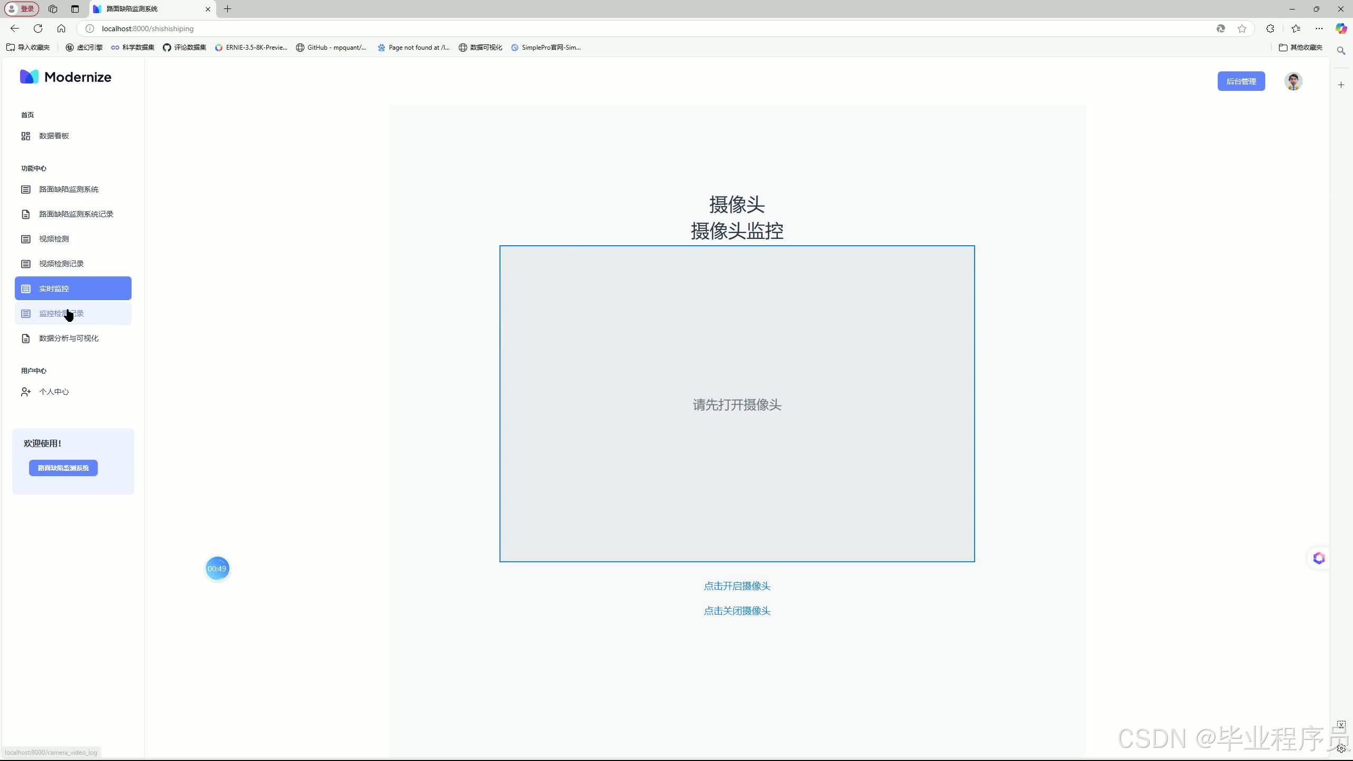Click the 后台管理 button
This screenshot has height=761, width=1353.
1240,81
